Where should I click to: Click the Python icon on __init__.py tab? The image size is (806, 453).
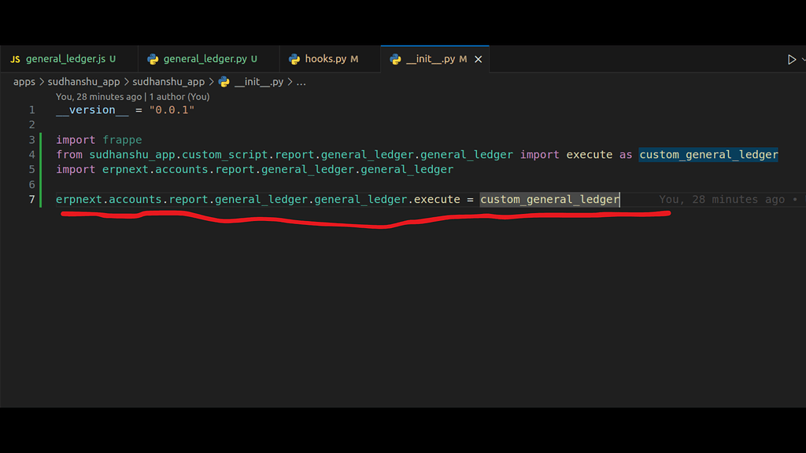click(x=394, y=58)
